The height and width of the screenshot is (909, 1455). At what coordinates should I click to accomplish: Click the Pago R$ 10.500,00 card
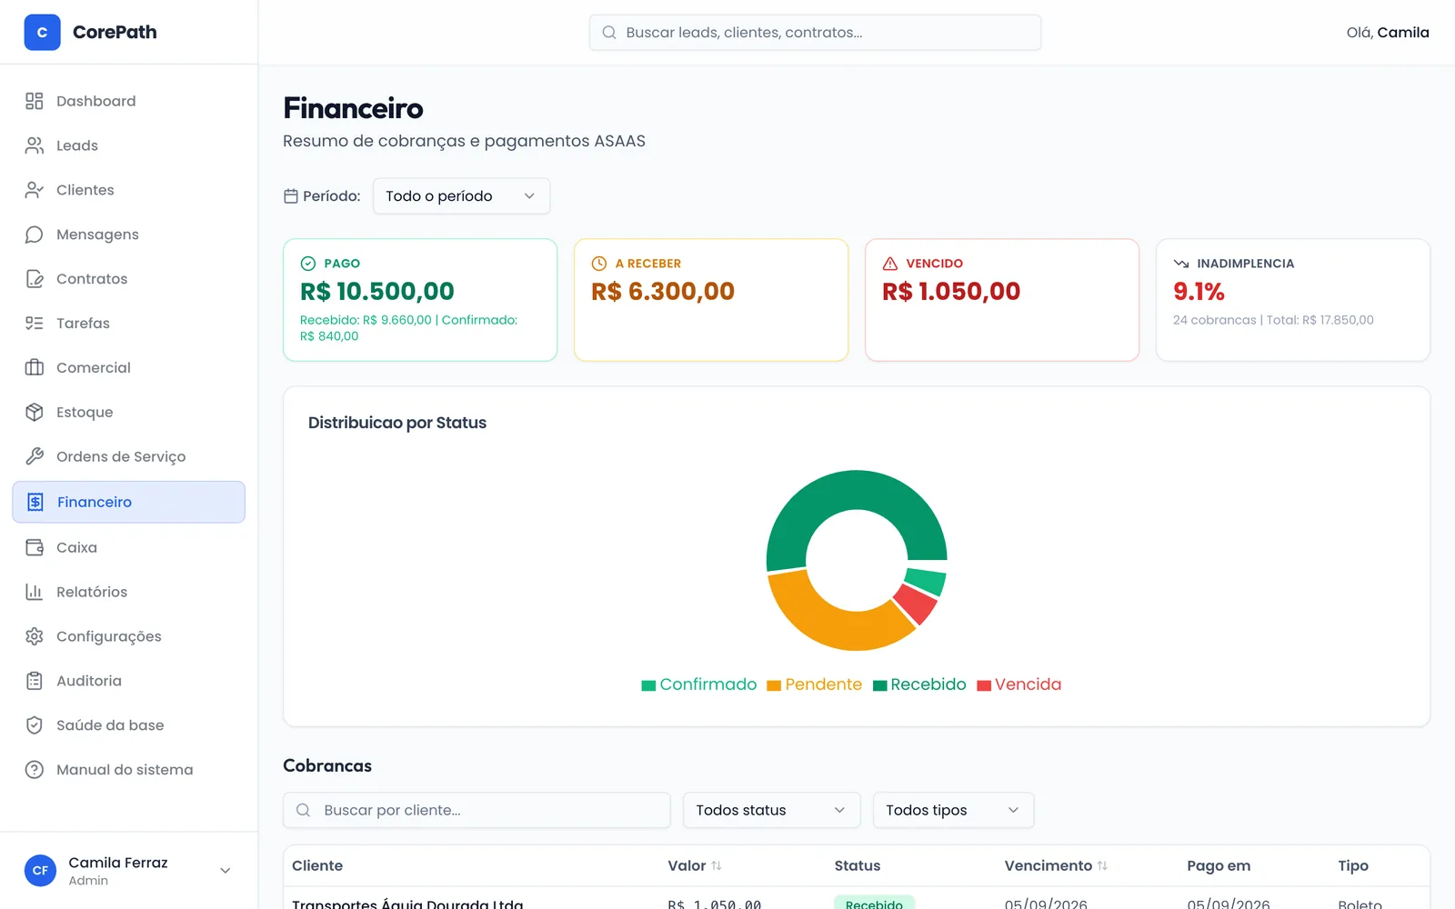tap(420, 300)
